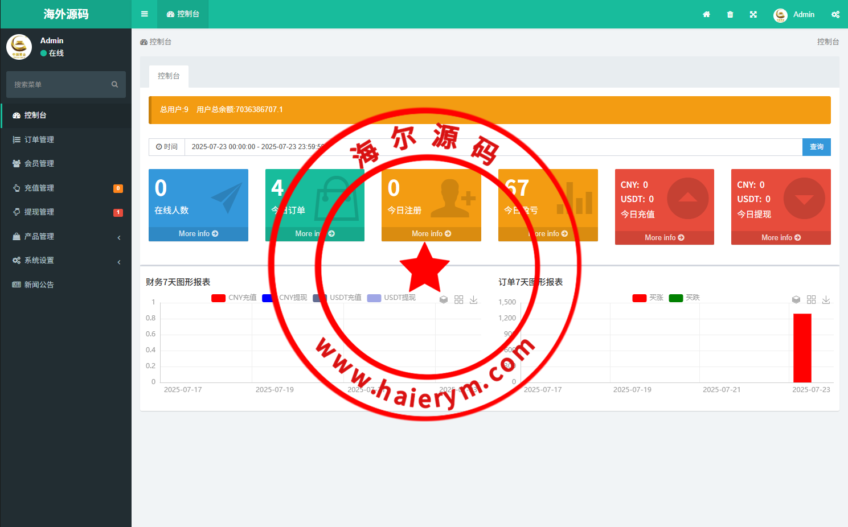
Task: Open the Admin user dropdown in header
Action: coord(794,14)
